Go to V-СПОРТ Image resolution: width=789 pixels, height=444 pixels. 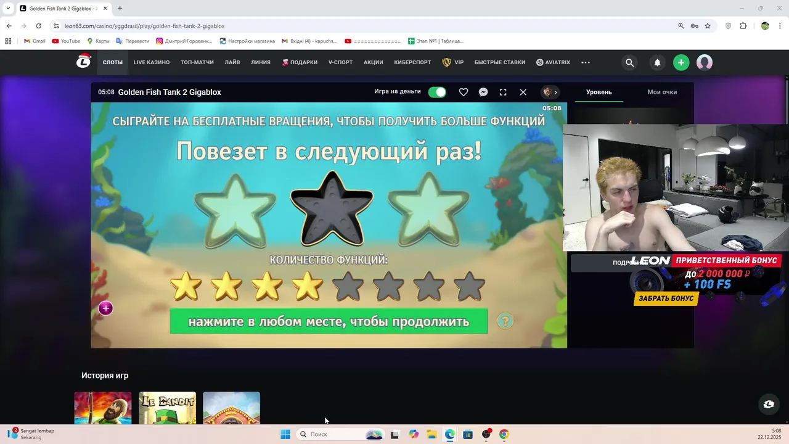pyautogui.click(x=340, y=62)
